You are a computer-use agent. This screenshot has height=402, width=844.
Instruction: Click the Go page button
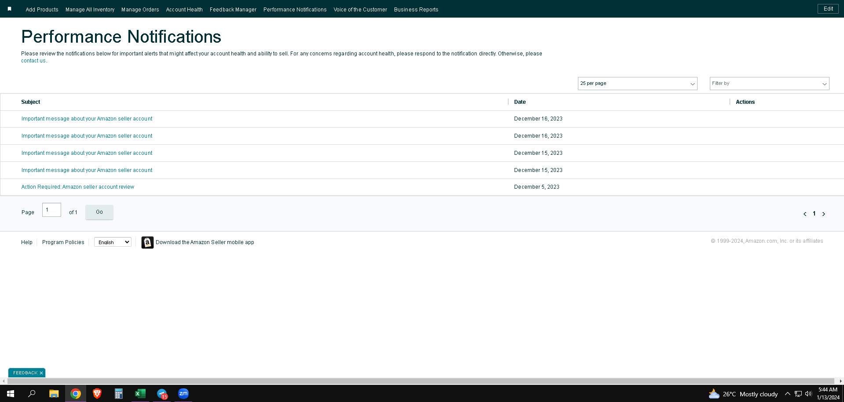click(x=99, y=212)
